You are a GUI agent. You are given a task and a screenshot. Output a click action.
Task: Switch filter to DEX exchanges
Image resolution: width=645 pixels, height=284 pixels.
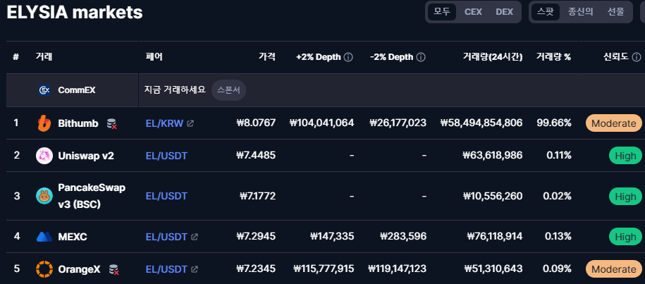tap(505, 12)
